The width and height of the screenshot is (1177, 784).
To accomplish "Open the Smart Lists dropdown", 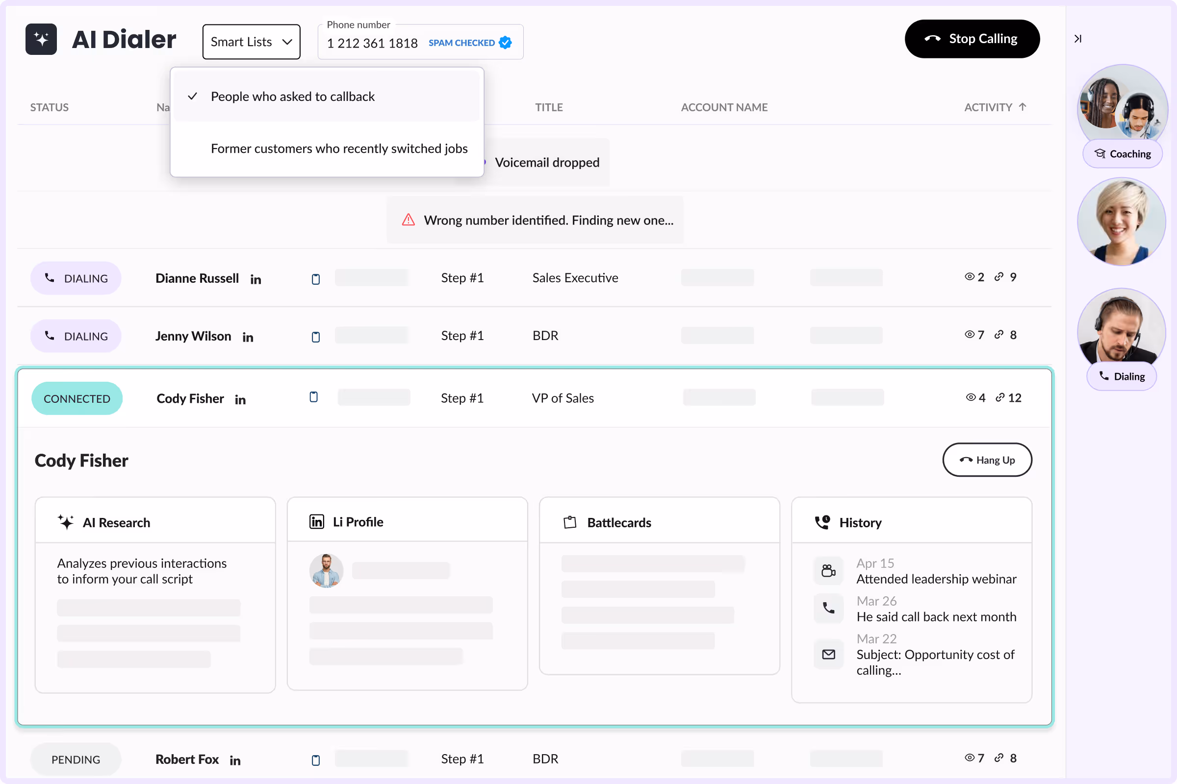I will pos(251,42).
